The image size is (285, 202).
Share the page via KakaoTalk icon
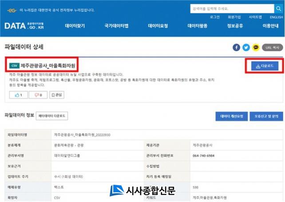[x=256, y=47]
